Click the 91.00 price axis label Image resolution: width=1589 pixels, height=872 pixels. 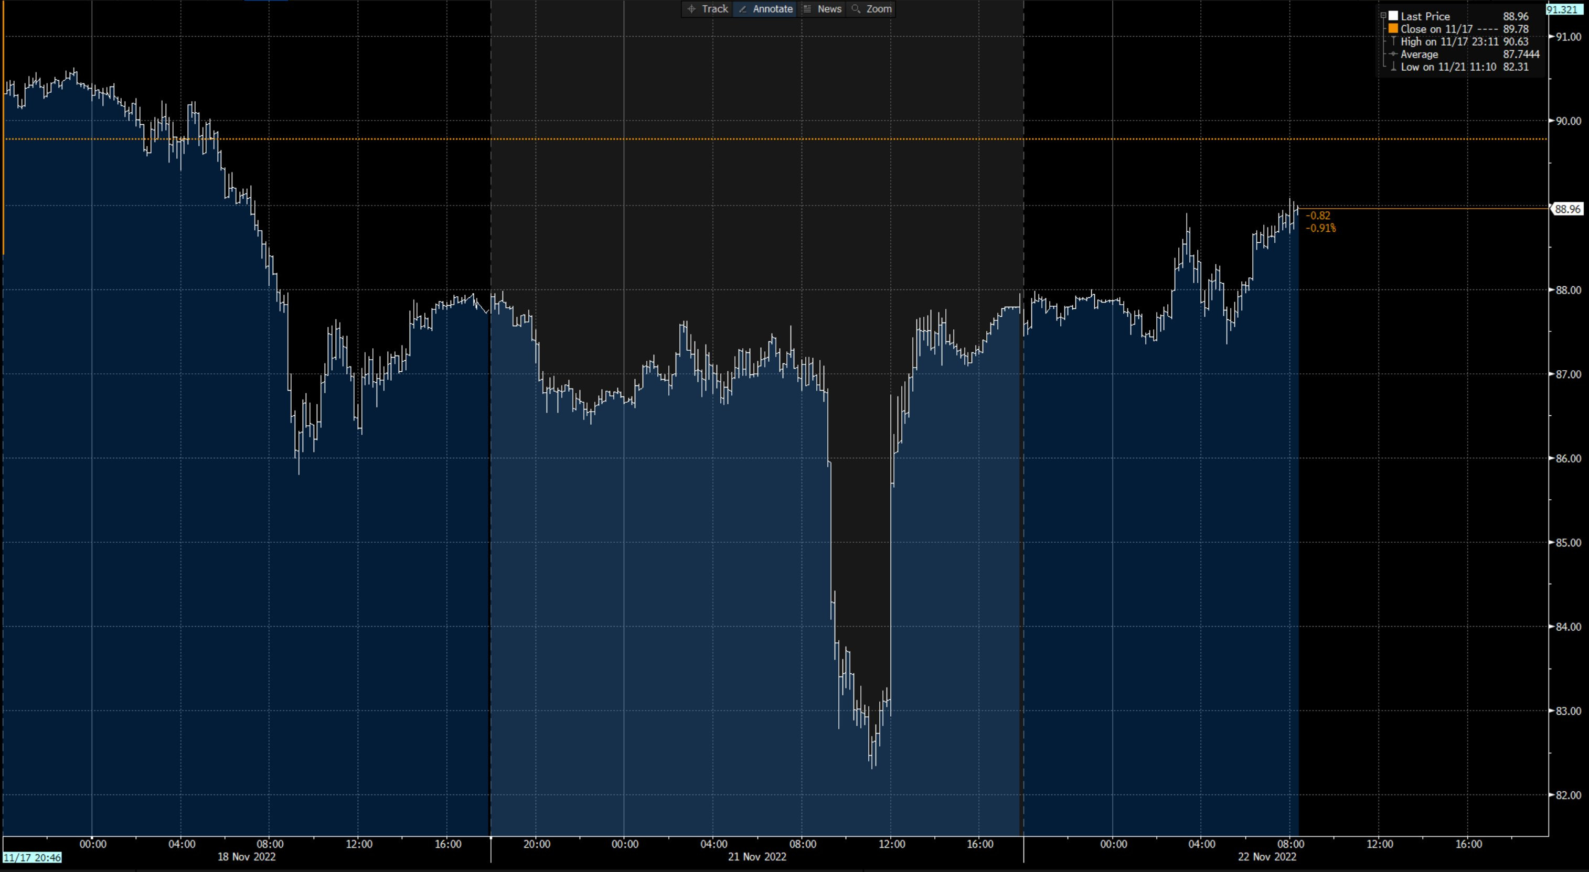pyautogui.click(x=1569, y=37)
